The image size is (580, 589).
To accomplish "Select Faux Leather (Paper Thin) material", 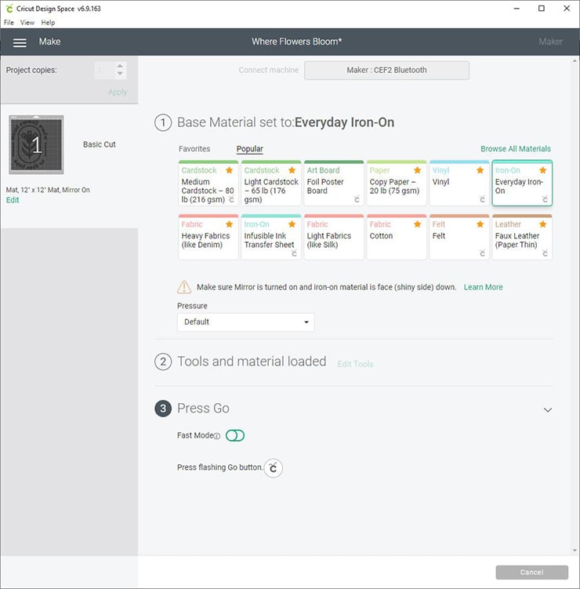I will pos(522,237).
